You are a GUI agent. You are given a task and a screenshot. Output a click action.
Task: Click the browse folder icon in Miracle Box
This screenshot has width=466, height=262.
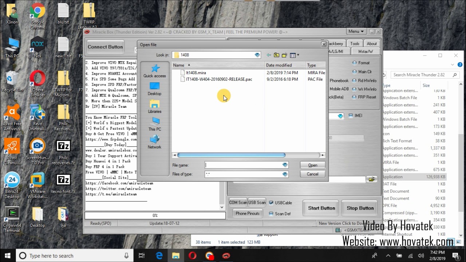pos(371,179)
